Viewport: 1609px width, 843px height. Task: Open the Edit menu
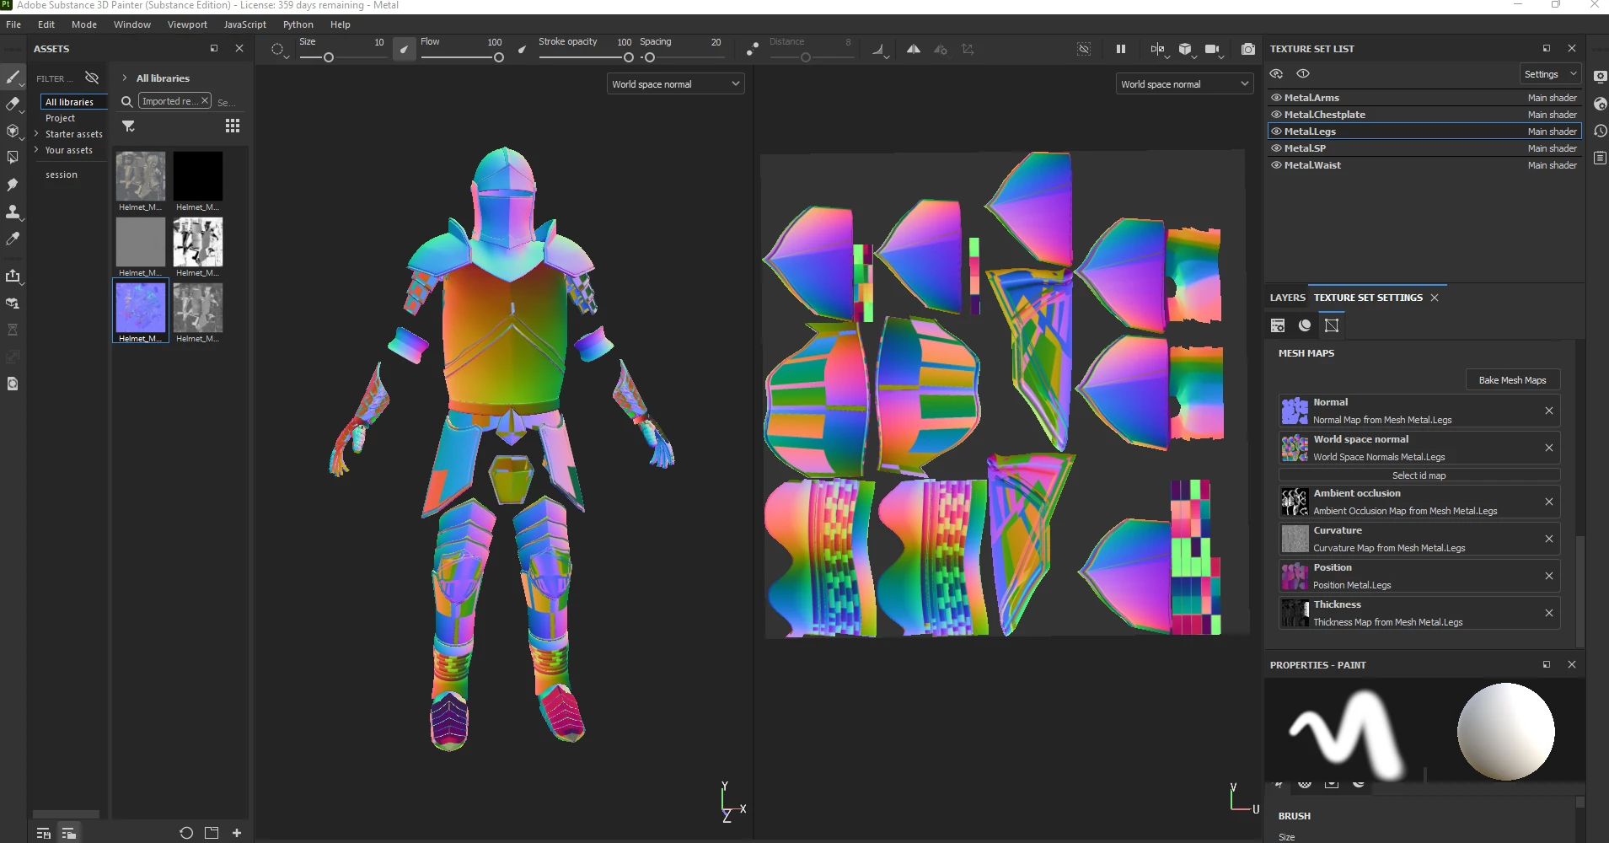46,24
